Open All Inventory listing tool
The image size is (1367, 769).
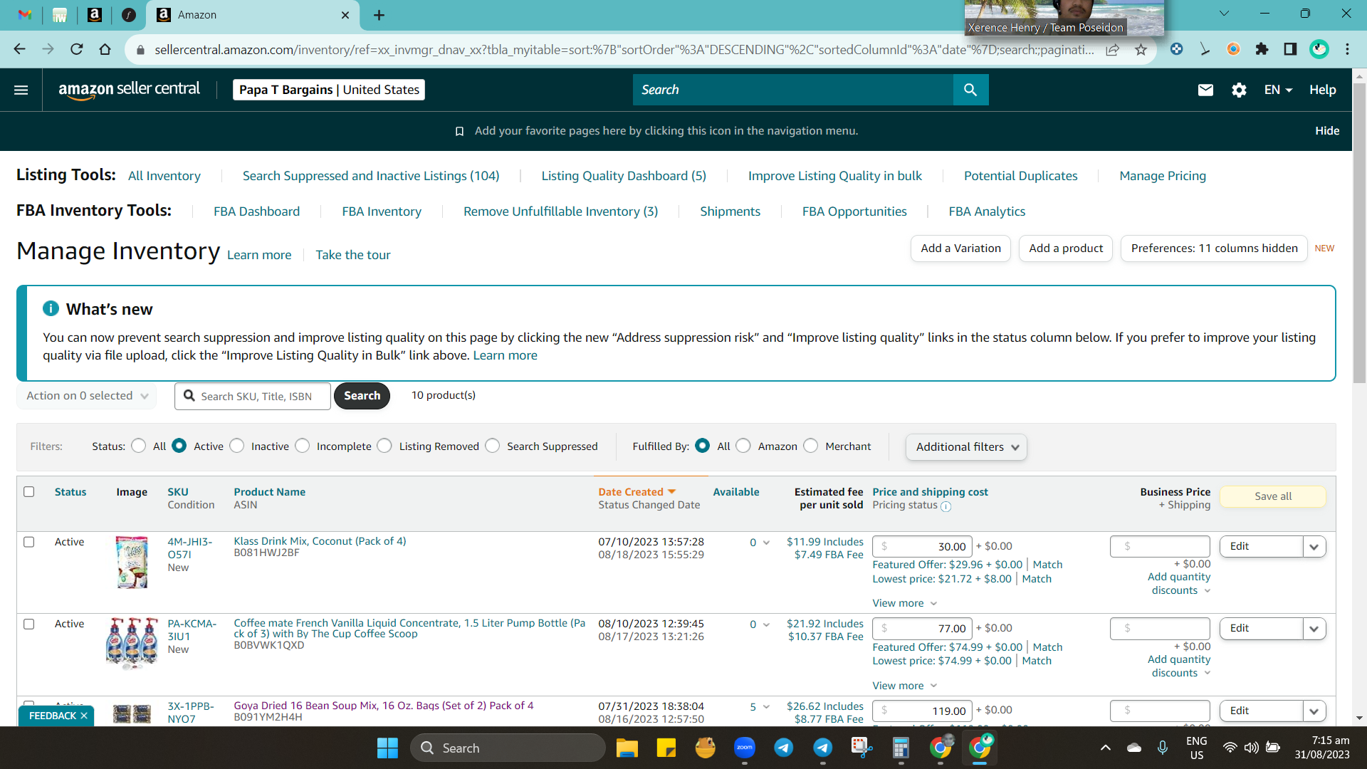[164, 176]
